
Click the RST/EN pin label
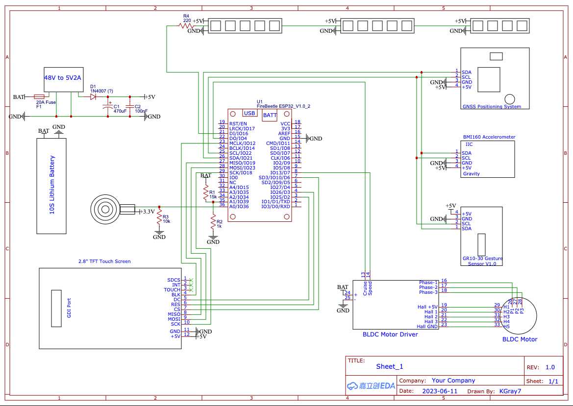[238, 124]
